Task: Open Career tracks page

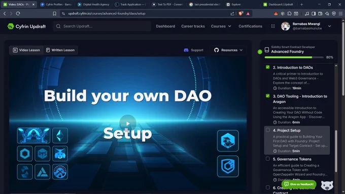Action: (x=193, y=26)
